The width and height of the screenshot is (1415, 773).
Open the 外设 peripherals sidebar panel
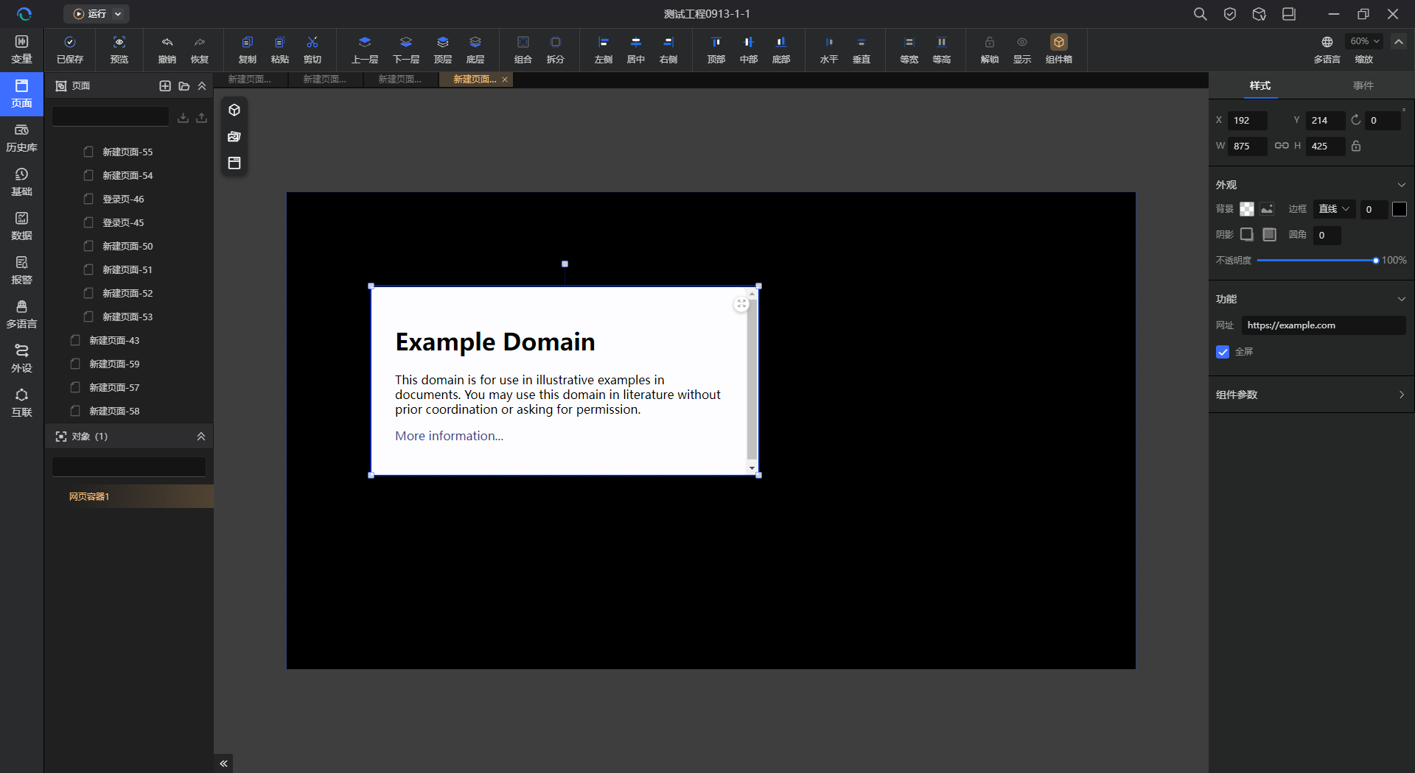pyautogui.click(x=21, y=359)
